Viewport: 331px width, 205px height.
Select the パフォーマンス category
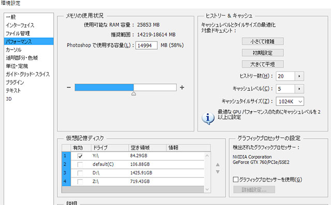pos(29,41)
